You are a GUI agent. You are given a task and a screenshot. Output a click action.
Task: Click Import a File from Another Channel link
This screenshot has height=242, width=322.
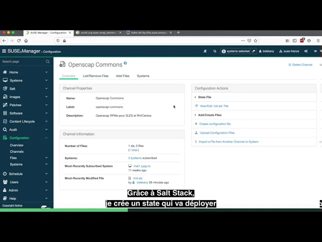pyautogui.click(x=228, y=142)
